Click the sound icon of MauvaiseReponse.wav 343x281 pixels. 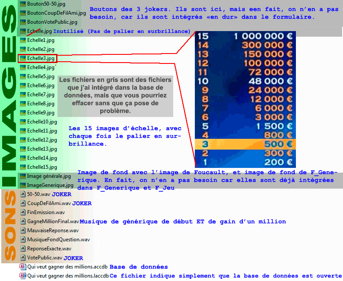[x=23, y=230]
